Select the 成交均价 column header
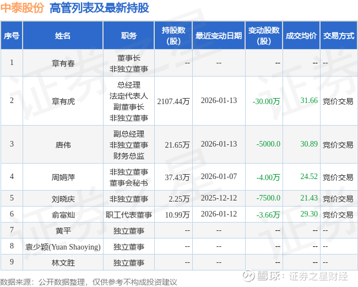 tap(301, 36)
